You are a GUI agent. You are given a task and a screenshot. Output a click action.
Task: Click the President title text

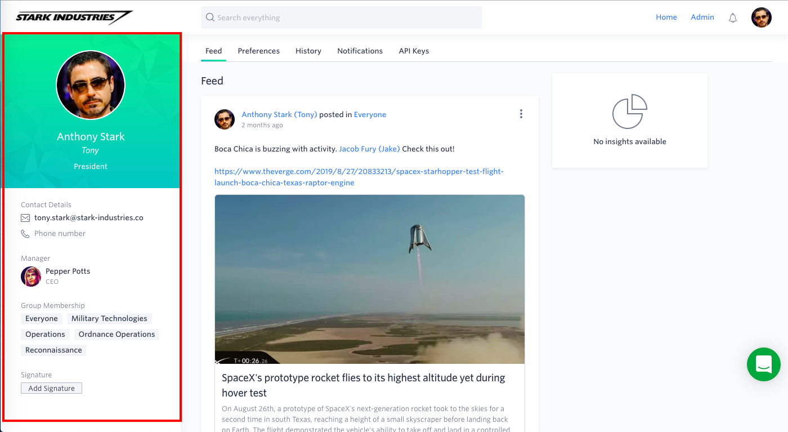click(91, 167)
